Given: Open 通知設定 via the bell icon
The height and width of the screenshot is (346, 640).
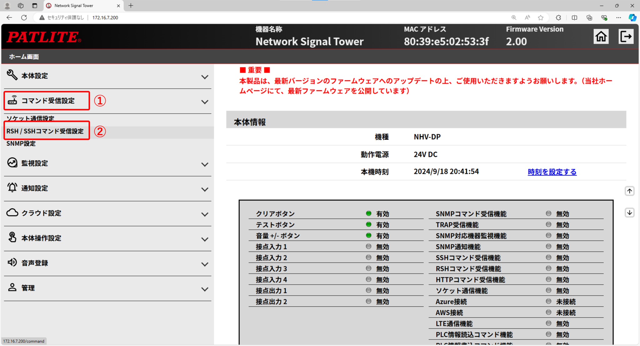Looking at the screenshot, I should pyautogui.click(x=12, y=188).
